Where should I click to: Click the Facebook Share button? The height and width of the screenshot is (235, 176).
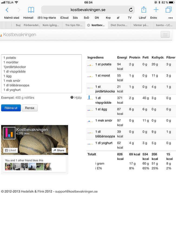point(59,150)
